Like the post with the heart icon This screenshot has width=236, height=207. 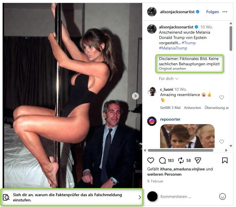(x=151, y=160)
